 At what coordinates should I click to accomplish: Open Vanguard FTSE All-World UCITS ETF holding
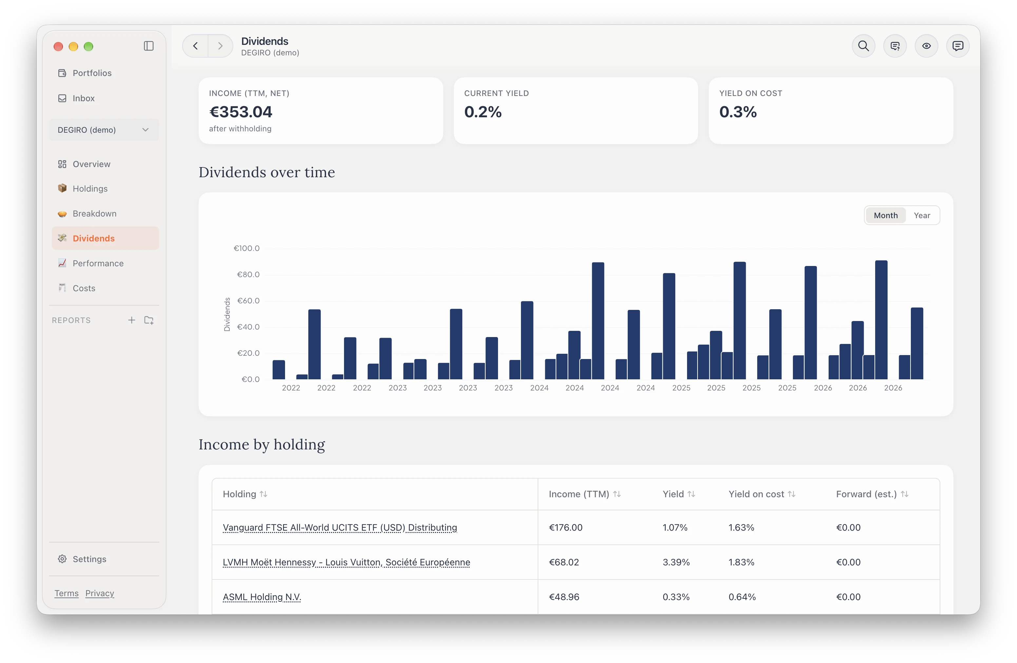(x=340, y=528)
